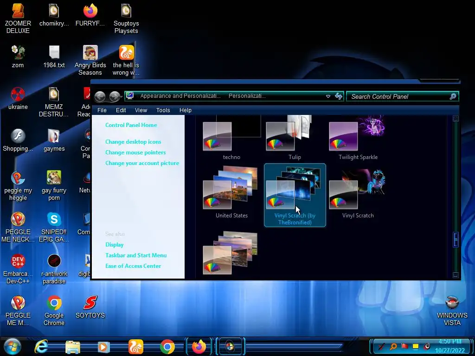Open Ease of Access Center link

133,266
